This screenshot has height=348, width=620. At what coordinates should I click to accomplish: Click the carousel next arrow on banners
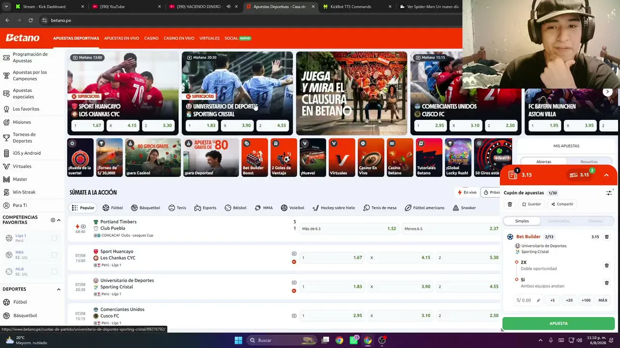[607, 92]
